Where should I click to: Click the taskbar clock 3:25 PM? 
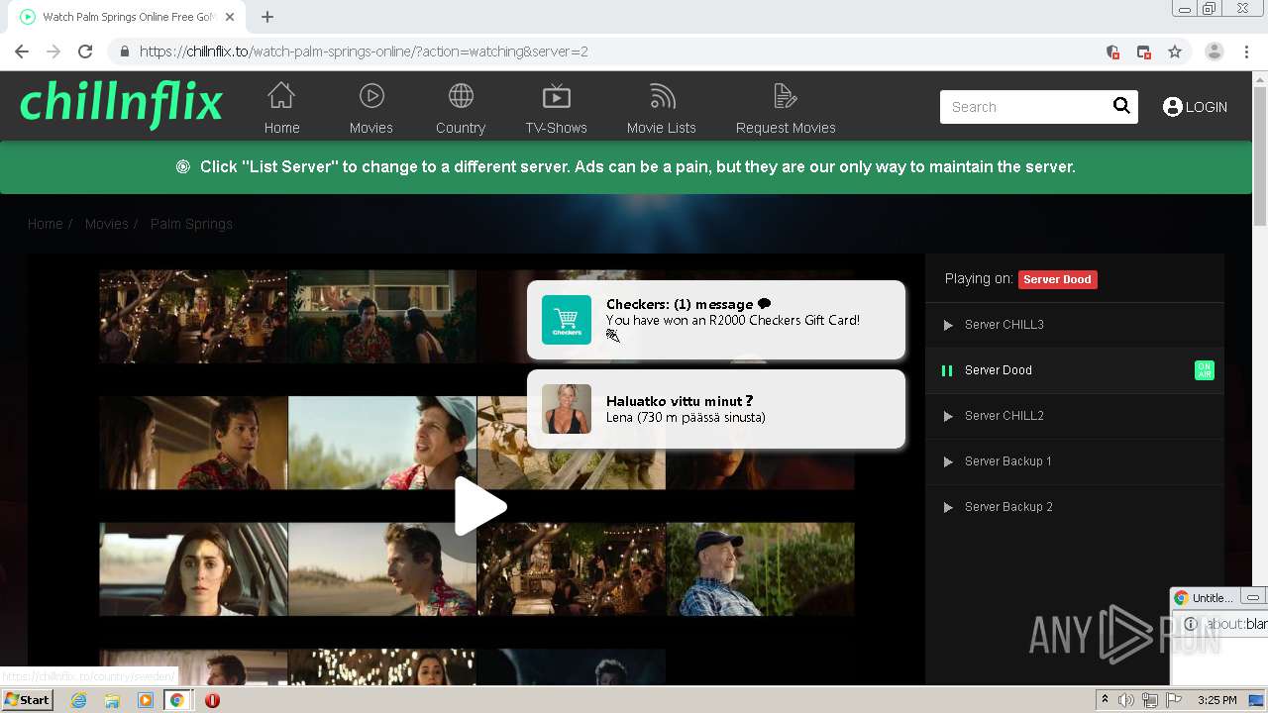(x=1217, y=700)
